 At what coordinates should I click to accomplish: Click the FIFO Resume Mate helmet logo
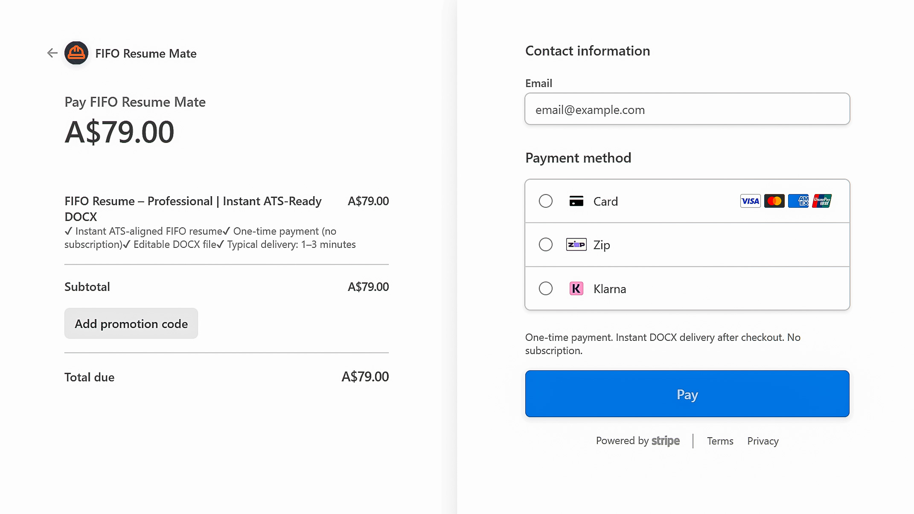(x=76, y=53)
